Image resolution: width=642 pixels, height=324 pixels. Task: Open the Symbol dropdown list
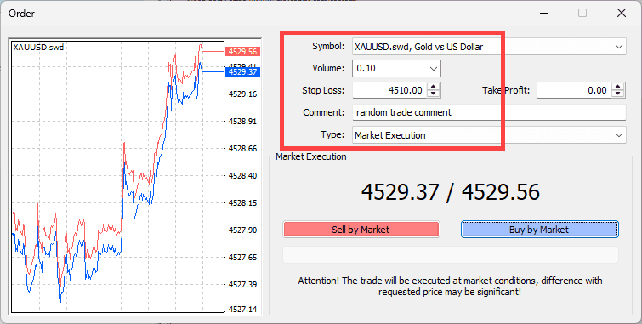619,47
